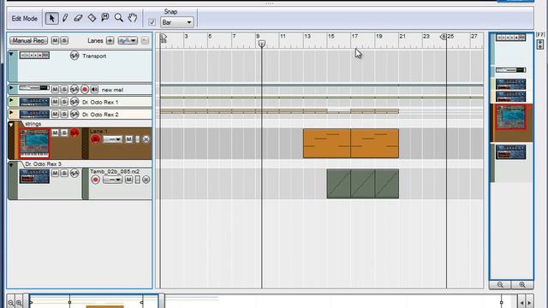Delete Lane 1 with the X button

tap(146, 139)
